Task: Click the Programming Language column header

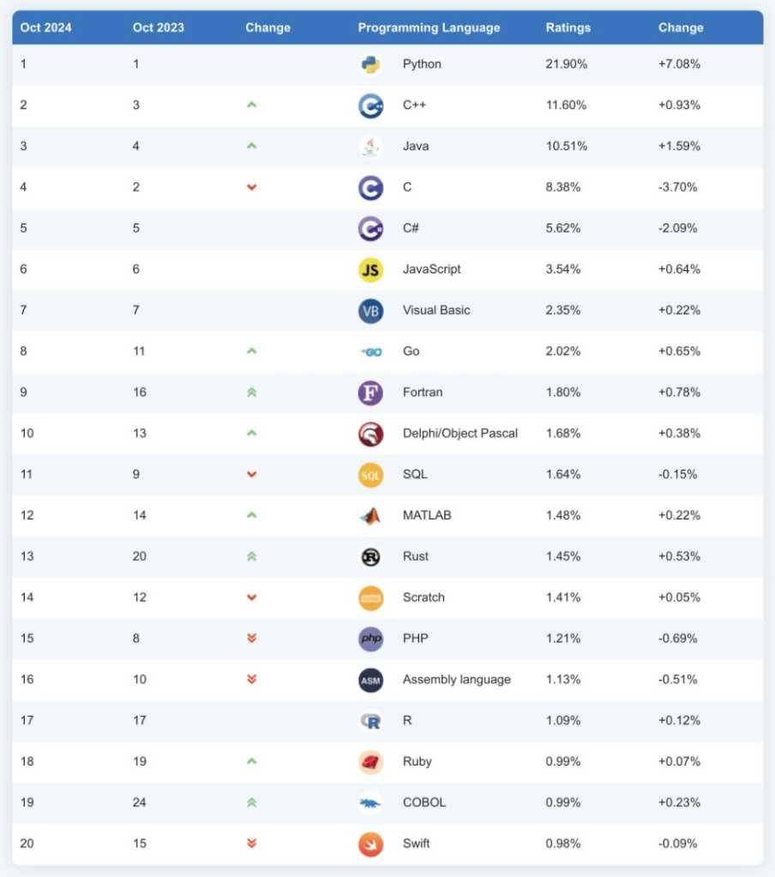Action: click(429, 27)
